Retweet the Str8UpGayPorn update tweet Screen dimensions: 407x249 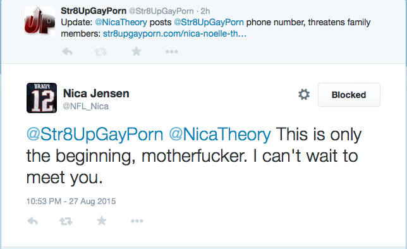100,52
